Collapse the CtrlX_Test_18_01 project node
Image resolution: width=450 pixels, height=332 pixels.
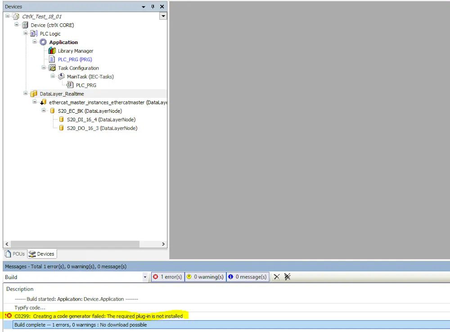(x=8, y=16)
